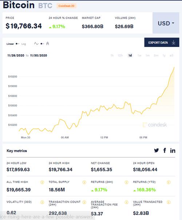
Task: Switch chart scale to Log
Action: click(x=24, y=44)
